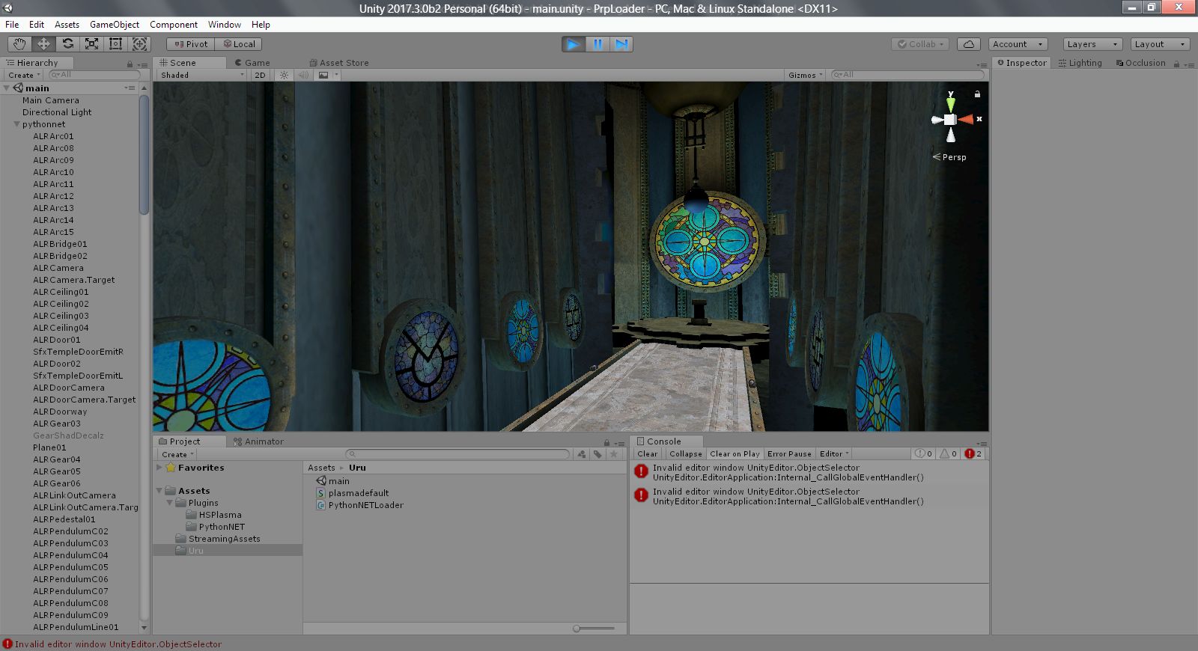The width and height of the screenshot is (1198, 651).
Task: Click the Play button
Action: (574, 44)
